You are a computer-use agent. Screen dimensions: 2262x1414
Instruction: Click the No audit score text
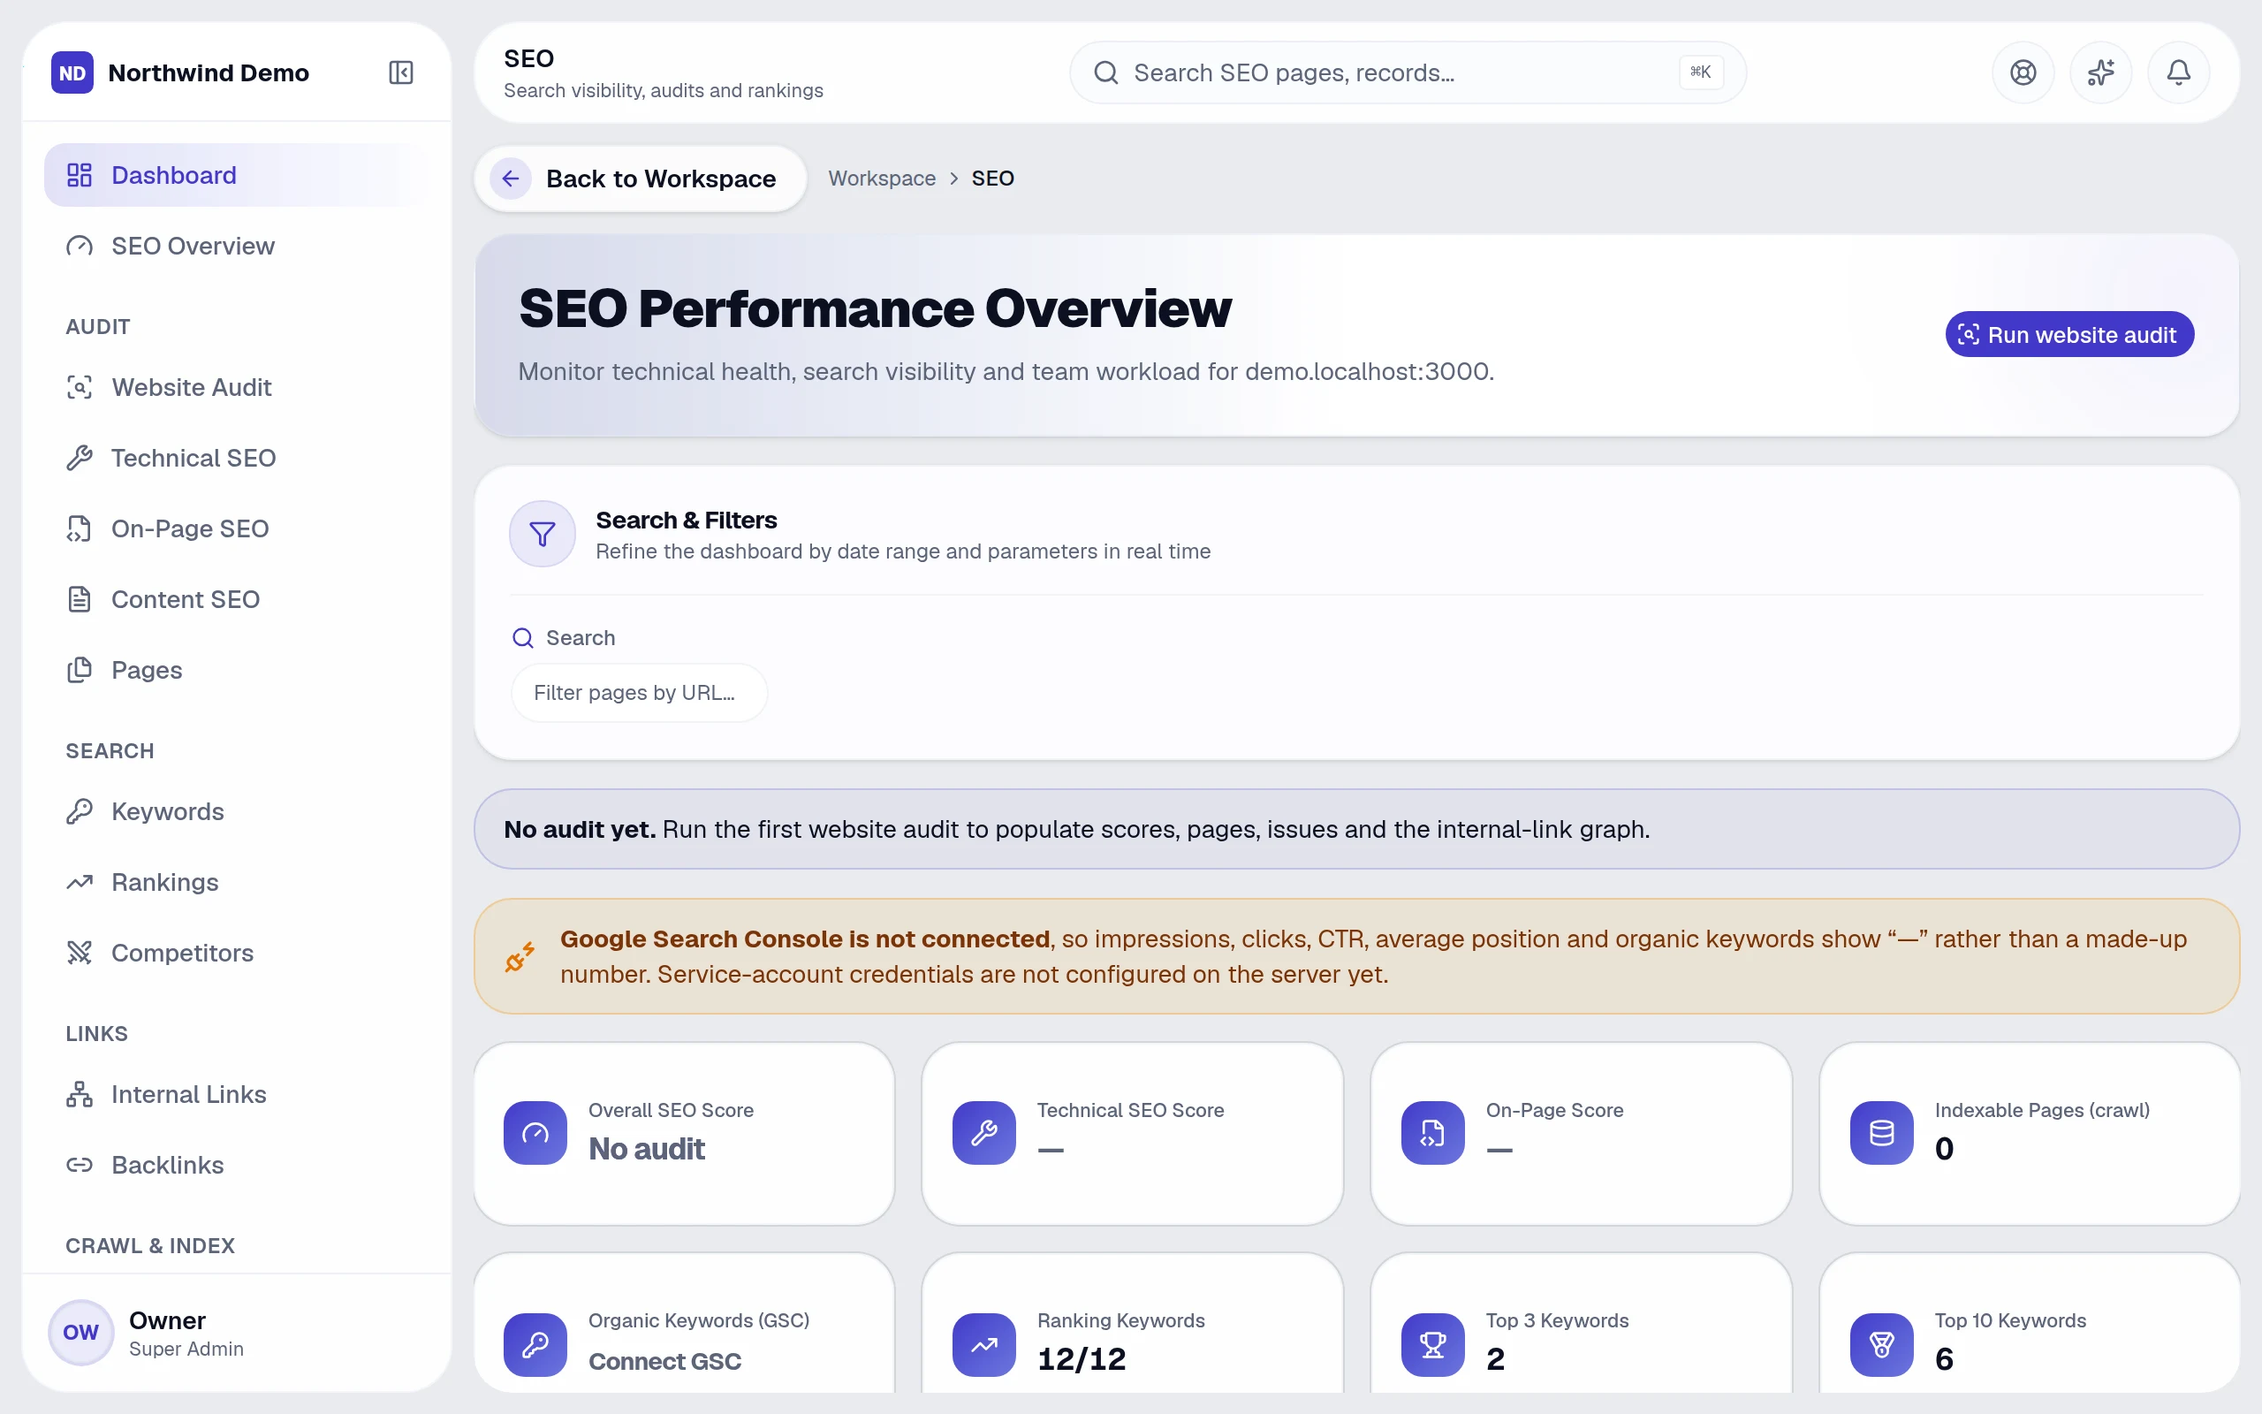coord(646,1148)
